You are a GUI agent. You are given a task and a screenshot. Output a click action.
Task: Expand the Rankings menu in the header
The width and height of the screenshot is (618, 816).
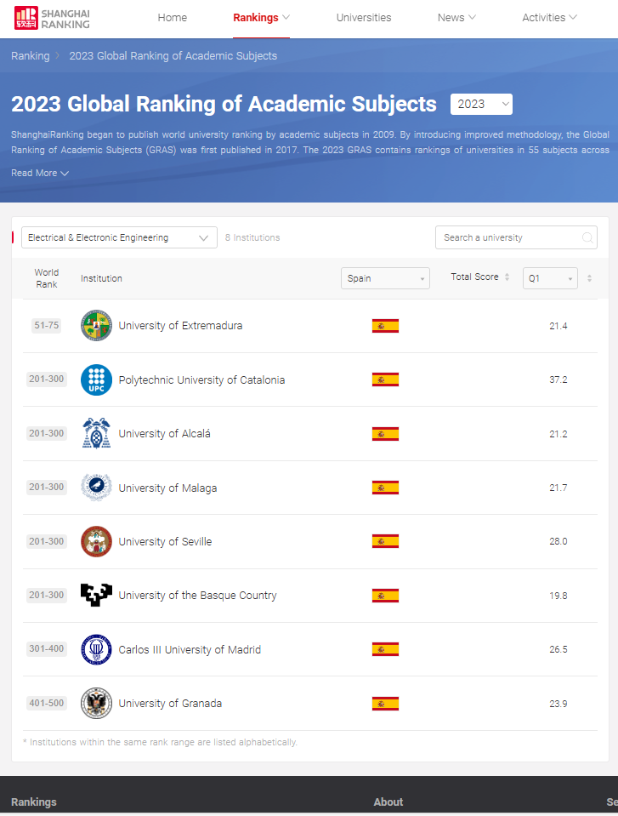261,18
